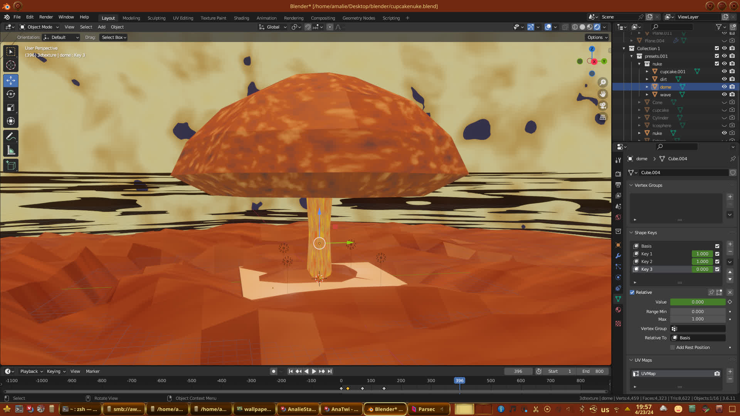Select the 3D Cursor tool
Screen dimensions: 740x416
point(11,65)
